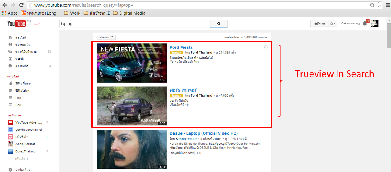Click the ad info icon beside Ford Fiesta
The width and height of the screenshot is (391, 172).
[266, 47]
